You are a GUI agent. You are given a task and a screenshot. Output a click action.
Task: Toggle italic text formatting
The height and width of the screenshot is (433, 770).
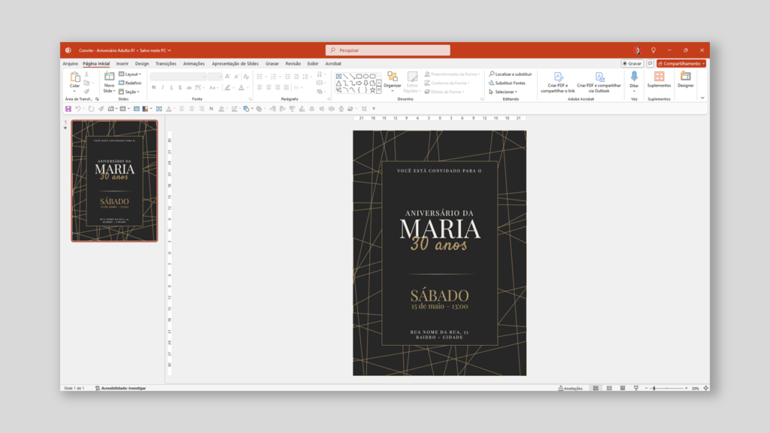(x=162, y=88)
